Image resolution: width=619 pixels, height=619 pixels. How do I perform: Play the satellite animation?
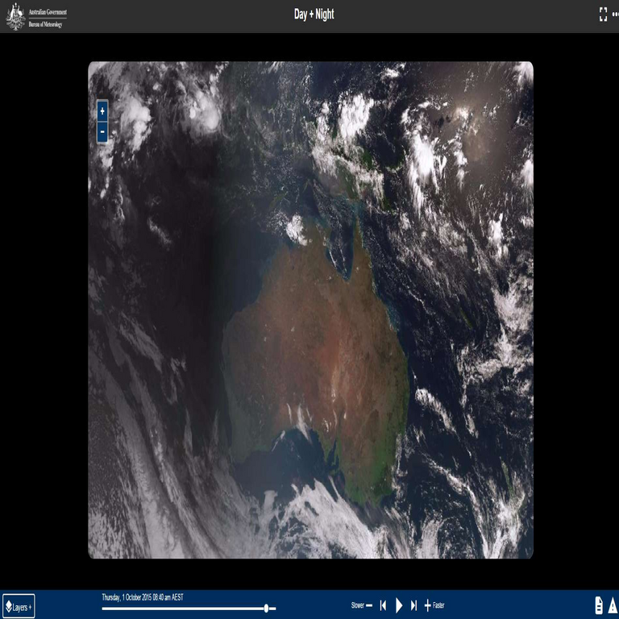(x=399, y=605)
